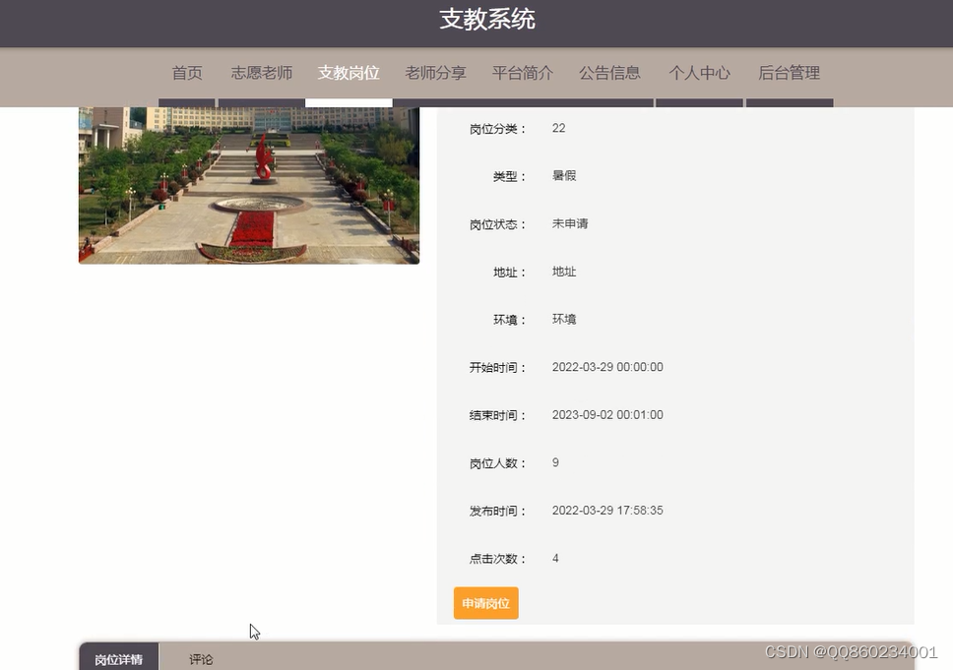Go to the 志愿老师 page

point(261,73)
